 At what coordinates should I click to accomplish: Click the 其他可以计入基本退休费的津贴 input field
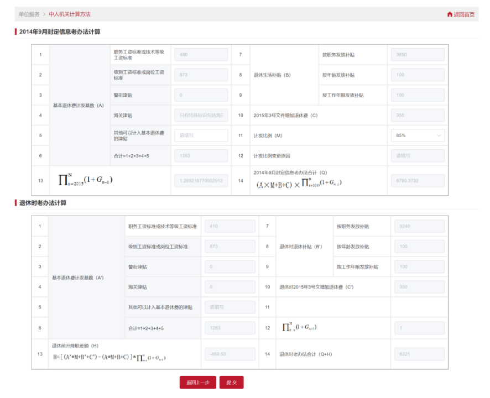201,135
